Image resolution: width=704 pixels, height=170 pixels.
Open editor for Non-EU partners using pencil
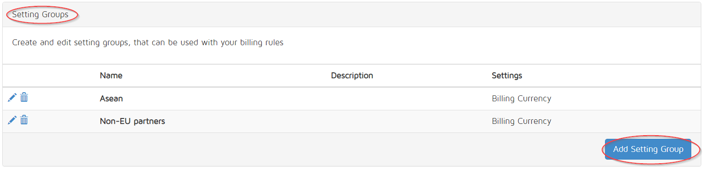tap(12, 120)
